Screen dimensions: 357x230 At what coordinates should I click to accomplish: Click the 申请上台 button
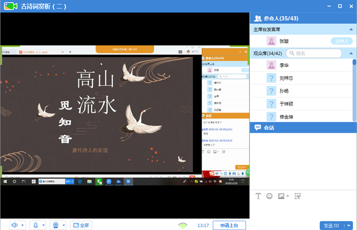pos(229,226)
